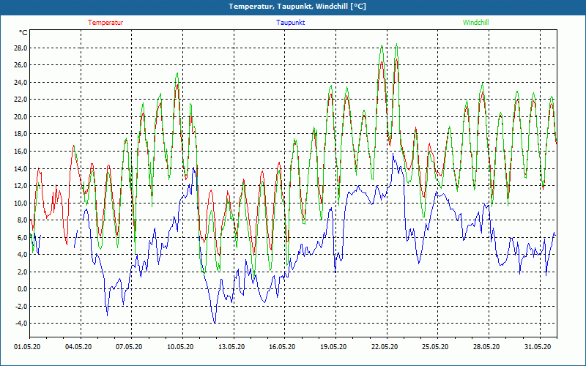Image resolution: width=586 pixels, height=366 pixels.
Task: Click the 10.05.20 date on the x-axis
Action: click(x=180, y=347)
